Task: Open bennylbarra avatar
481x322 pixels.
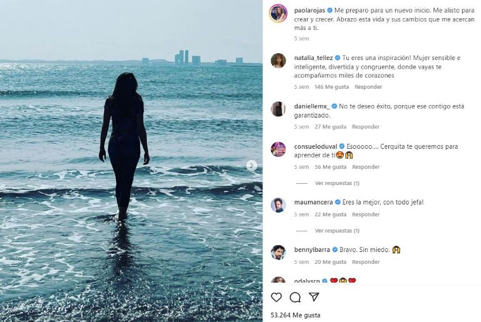Action: [278, 252]
